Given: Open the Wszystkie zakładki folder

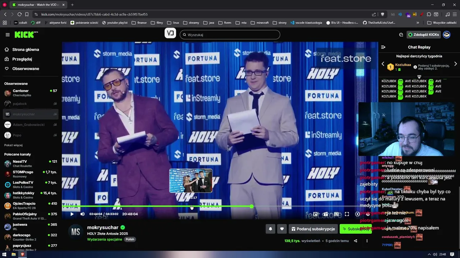Looking at the screenshot, I should (x=442, y=23).
